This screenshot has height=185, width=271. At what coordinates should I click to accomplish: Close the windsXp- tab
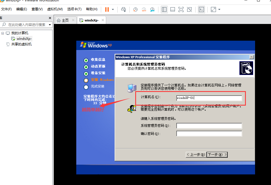tap(103, 20)
